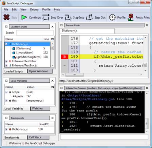The width and height of the screenshot is (152, 148).
Task: Expand Dictionary.js in Breakpoints list
Action: coord(6,129)
